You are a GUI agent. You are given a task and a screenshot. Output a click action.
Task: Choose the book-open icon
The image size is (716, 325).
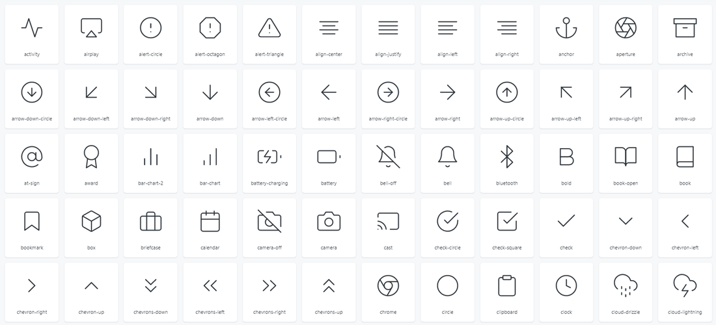click(626, 157)
